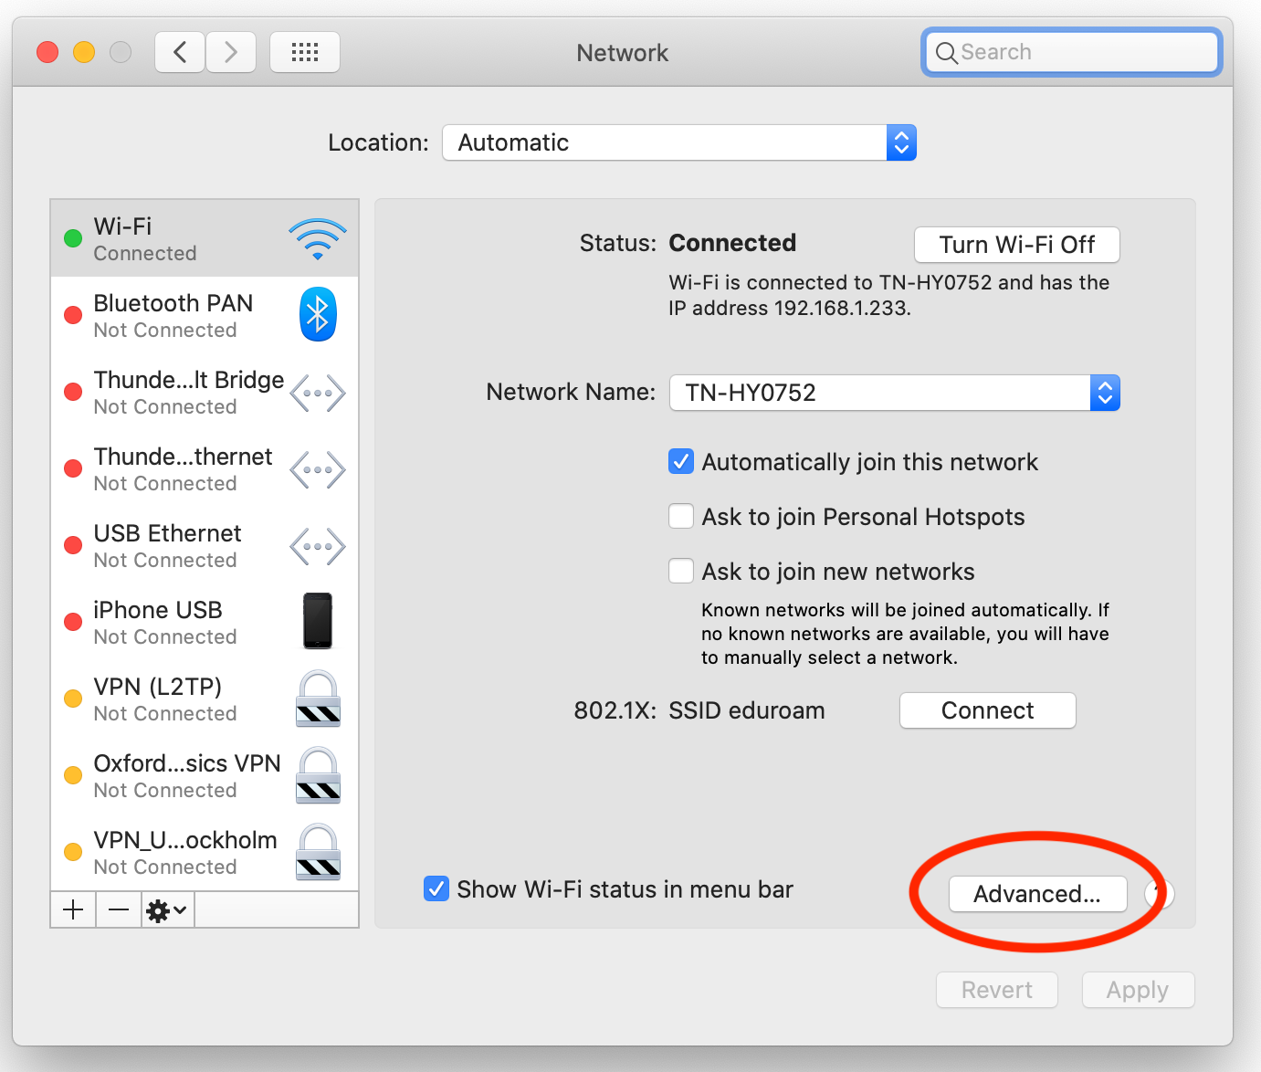Viewport: 1261px width, 1072px height.
Task: Select Oxford Physics VPN service
Action: pos(205,775)
